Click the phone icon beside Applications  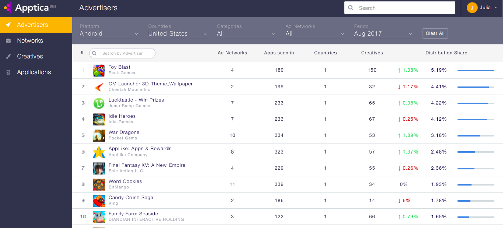pos(8,72)
